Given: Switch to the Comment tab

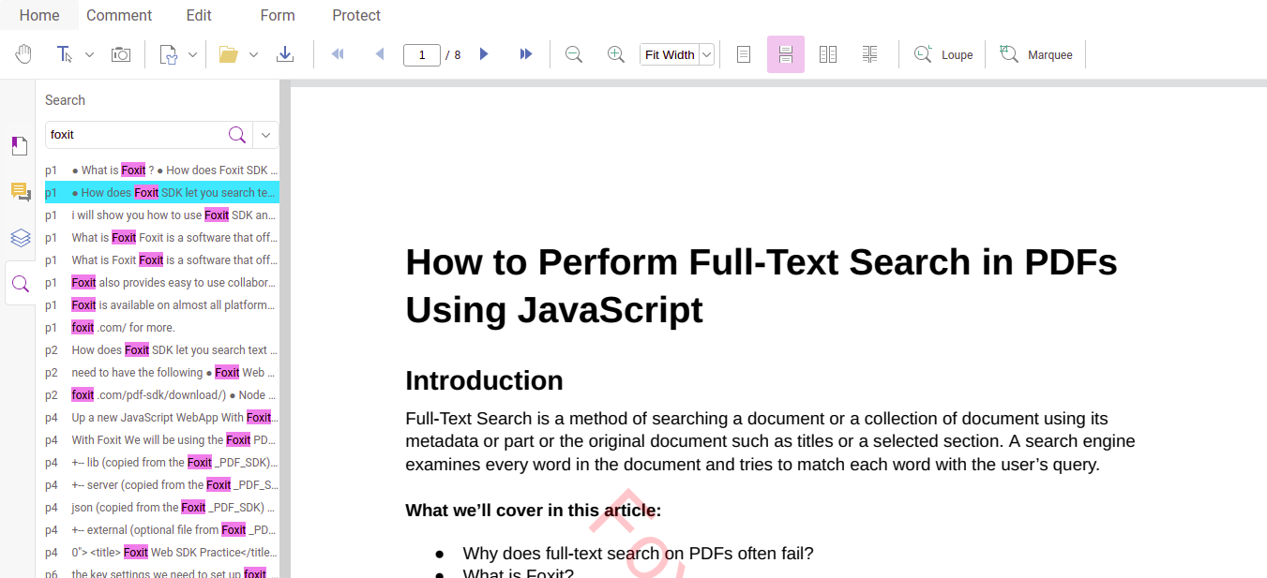Looking at the screenshot, I should pyautogui.click(x=118, y=15).
